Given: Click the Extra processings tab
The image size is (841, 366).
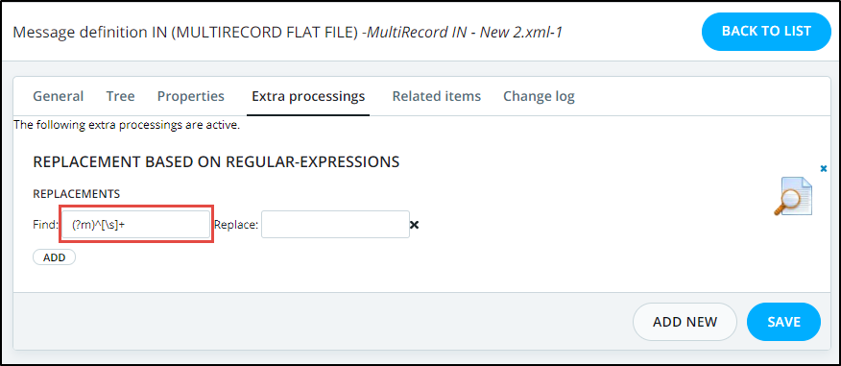Looking at the screenshot, I should click(x=308, y=97).
